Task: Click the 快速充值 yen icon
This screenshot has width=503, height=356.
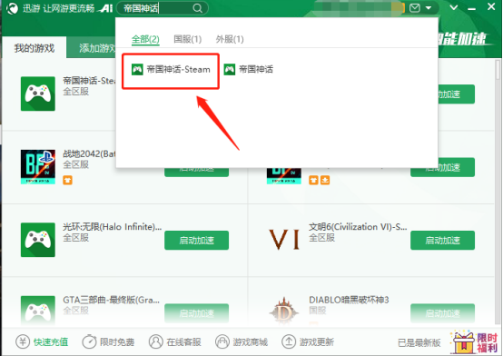Action: [x=22, y=341]
